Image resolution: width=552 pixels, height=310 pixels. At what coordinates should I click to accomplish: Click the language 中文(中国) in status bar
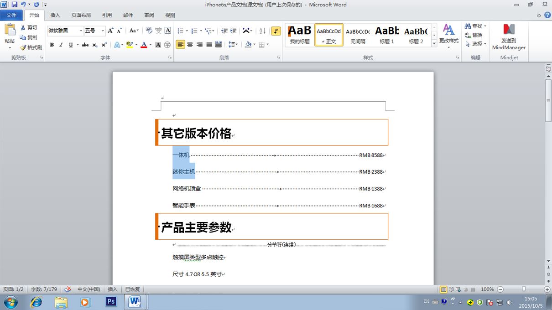pos(89,289)
